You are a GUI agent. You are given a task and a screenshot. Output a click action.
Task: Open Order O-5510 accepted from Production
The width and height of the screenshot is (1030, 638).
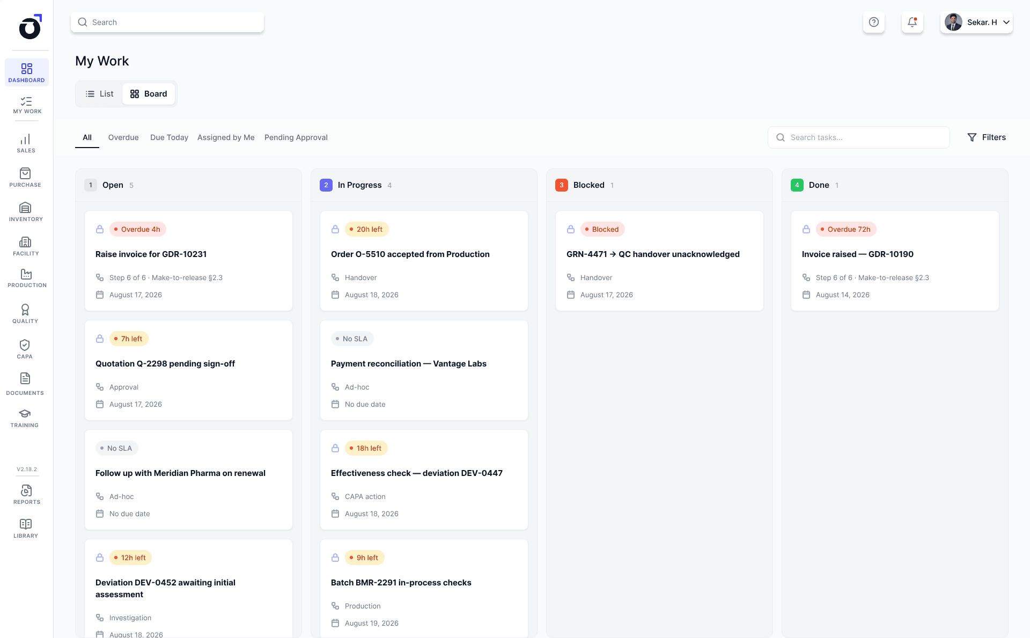pyautogui.click(x=424, y=261)
